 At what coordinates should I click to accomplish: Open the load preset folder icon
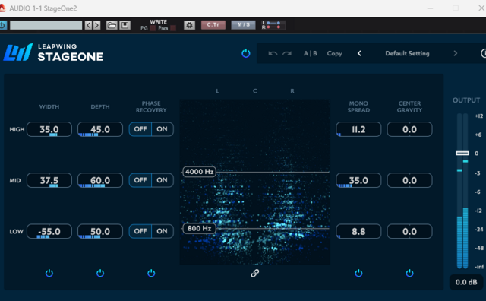(112, 25)
